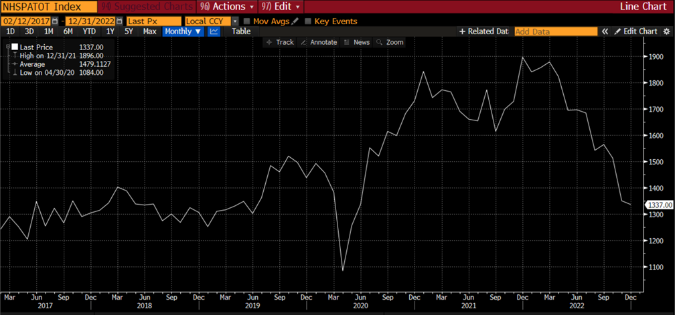Click the Add Data input field

pos(555,31)
